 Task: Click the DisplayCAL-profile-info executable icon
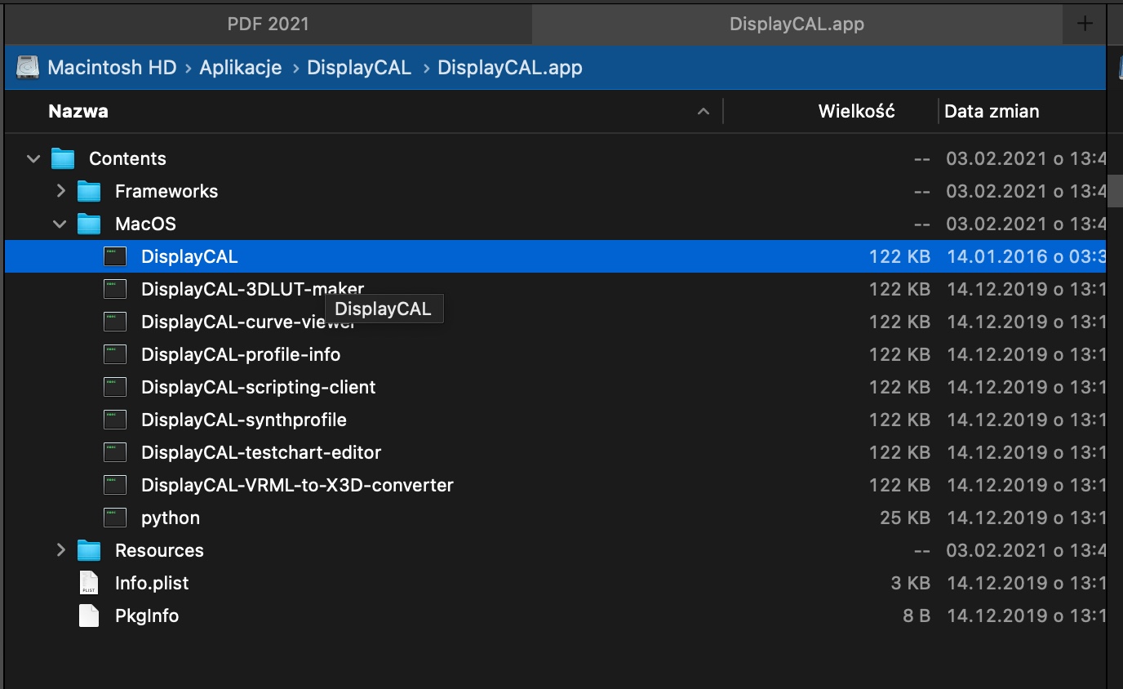click(x=115, y=354)
